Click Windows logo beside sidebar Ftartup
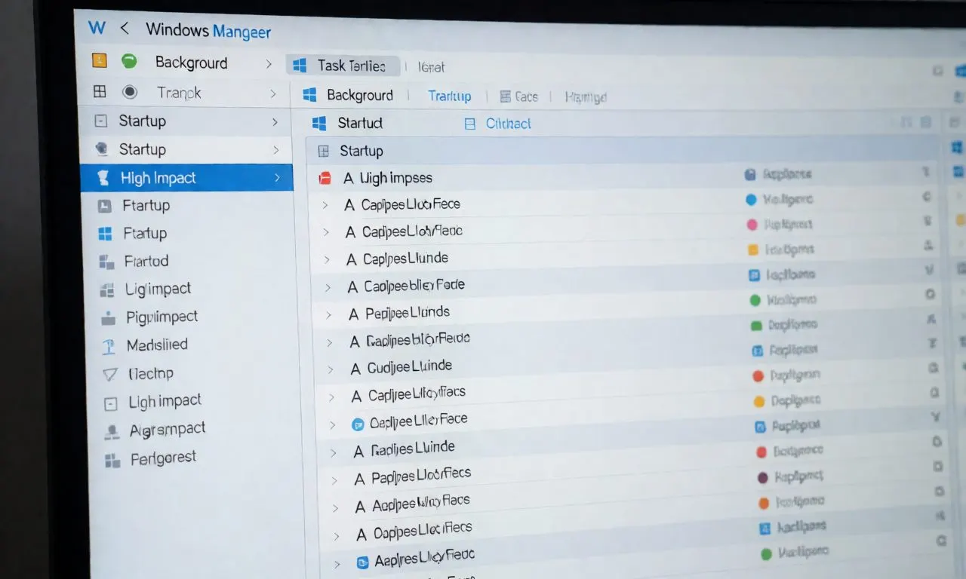 coord(106,234)
